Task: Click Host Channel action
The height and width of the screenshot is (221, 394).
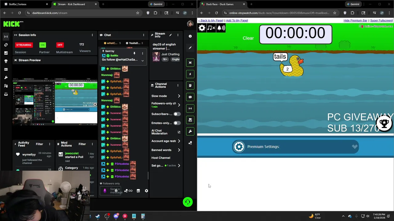Action: (161, 158)
